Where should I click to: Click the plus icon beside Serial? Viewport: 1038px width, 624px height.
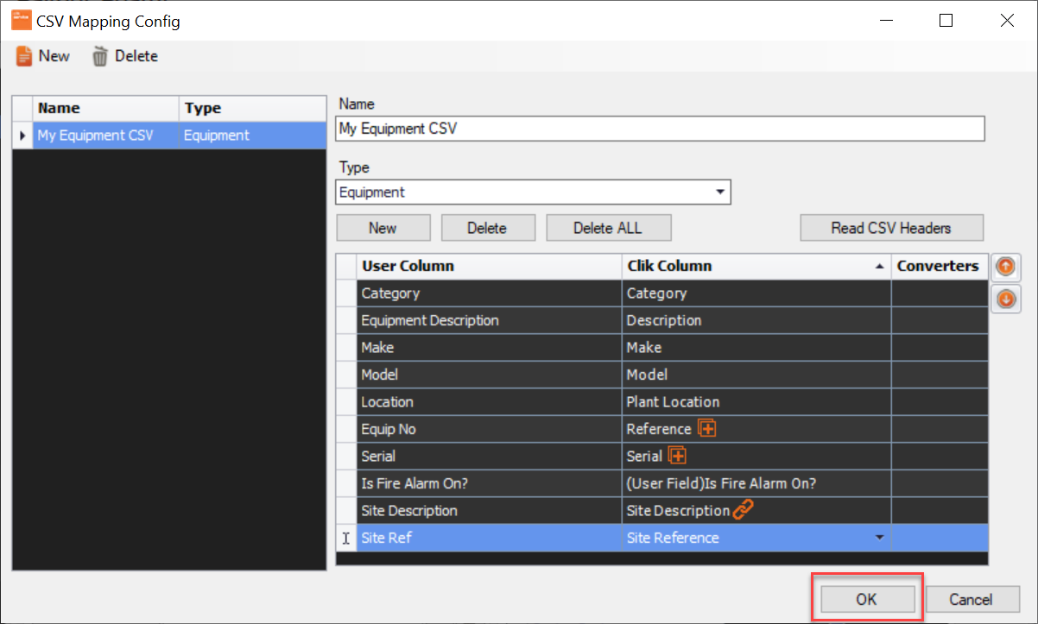(x=678, y=455)
